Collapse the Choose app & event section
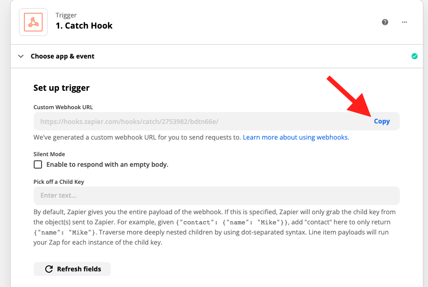This screenshot has width=428, height=287. [x=21, y=56]
